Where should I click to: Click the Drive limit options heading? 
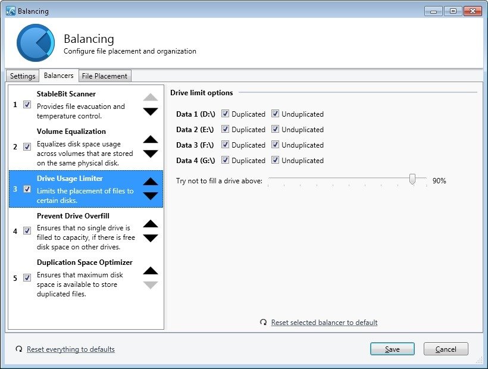coord(201,93)
